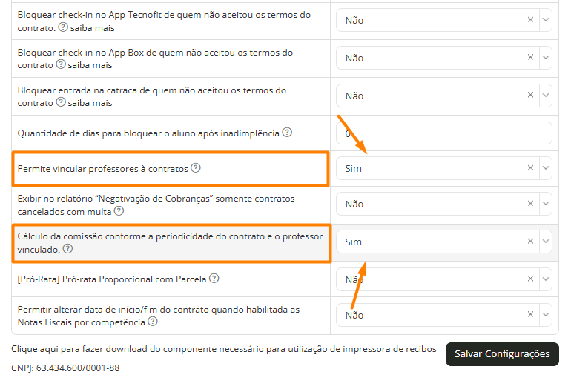This screenshot has width=571, height=389.
Task: Open help icon for Negativação de Cobranças setting
Action: (119, 211)
